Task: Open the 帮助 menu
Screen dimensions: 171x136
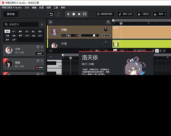Action: pos(63,7)
